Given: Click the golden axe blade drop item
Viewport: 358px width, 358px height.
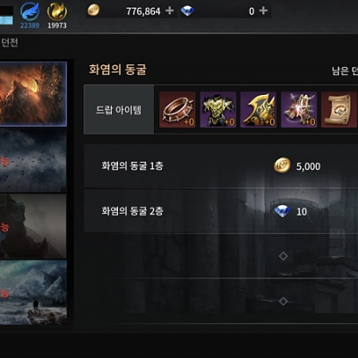Looking at the screenshot, I should (259, 109).
